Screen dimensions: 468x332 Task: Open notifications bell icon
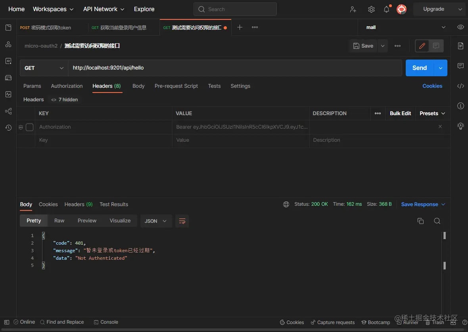point(387,9)
